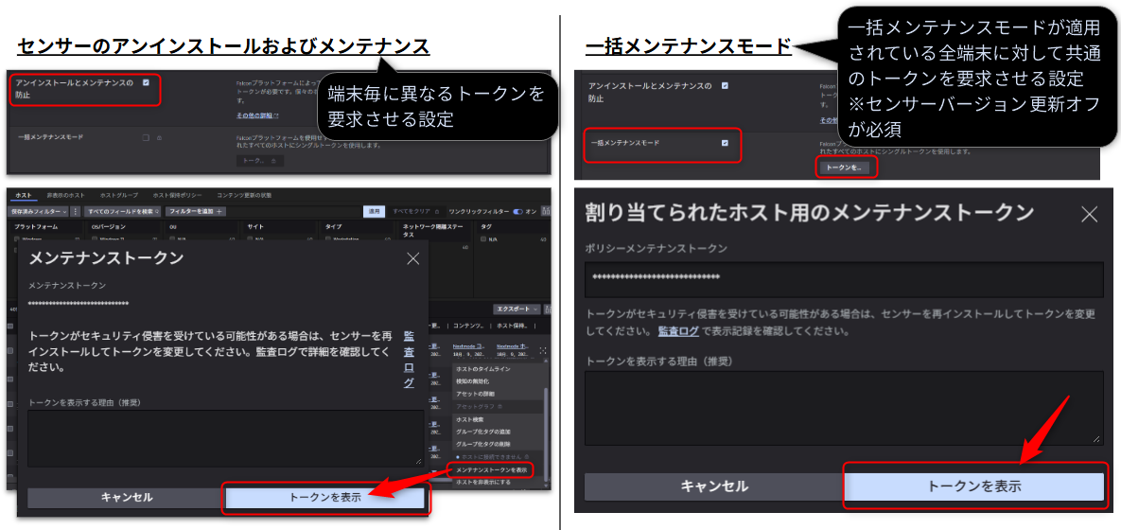This screenshot has width=1121, height=530.
Task: Enable 一括メンテナンスモード checkbox in left panel
Action: 146,137
